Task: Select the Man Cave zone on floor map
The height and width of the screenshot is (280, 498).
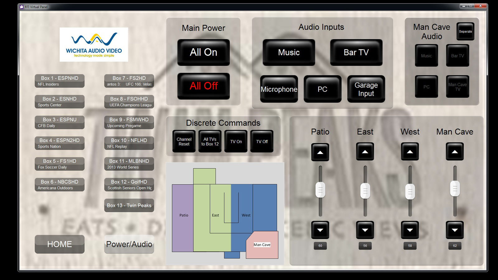Action: coord(262,245)
